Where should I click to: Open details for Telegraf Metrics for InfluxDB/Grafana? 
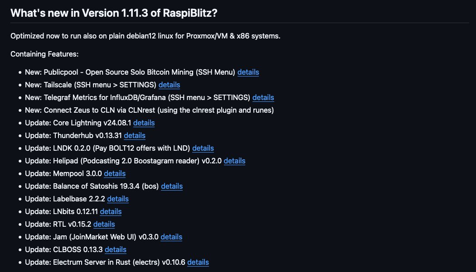pyautogui.click(x=263, y=97)
